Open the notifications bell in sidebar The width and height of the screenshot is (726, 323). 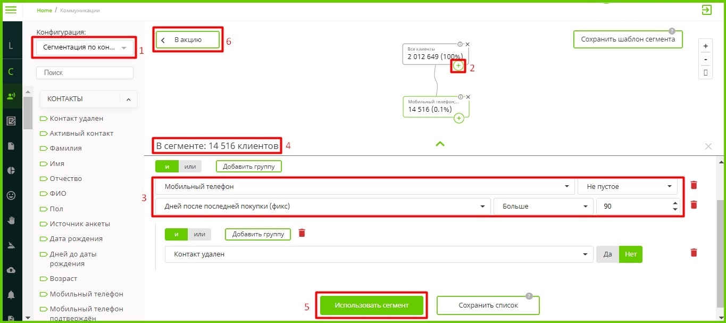click(x=11, y=295)
